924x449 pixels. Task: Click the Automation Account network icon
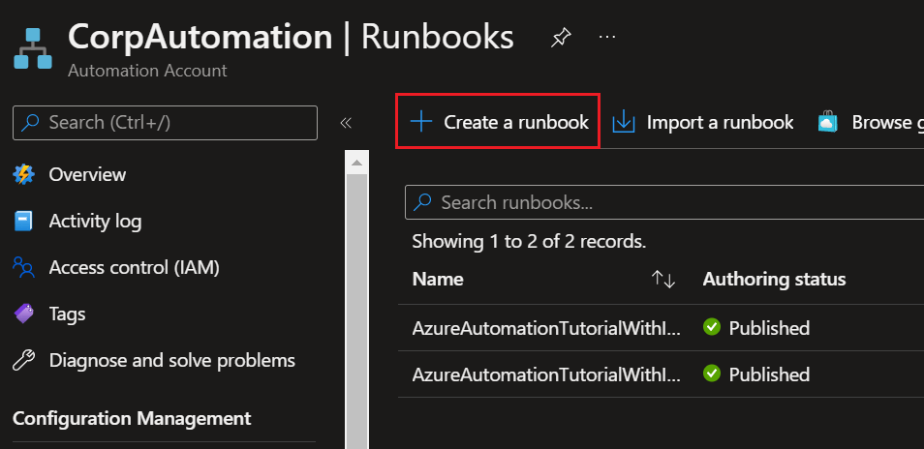point(33,48)
